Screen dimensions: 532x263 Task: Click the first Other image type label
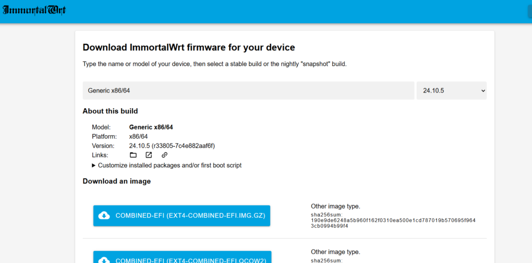[x=335, y=206]
